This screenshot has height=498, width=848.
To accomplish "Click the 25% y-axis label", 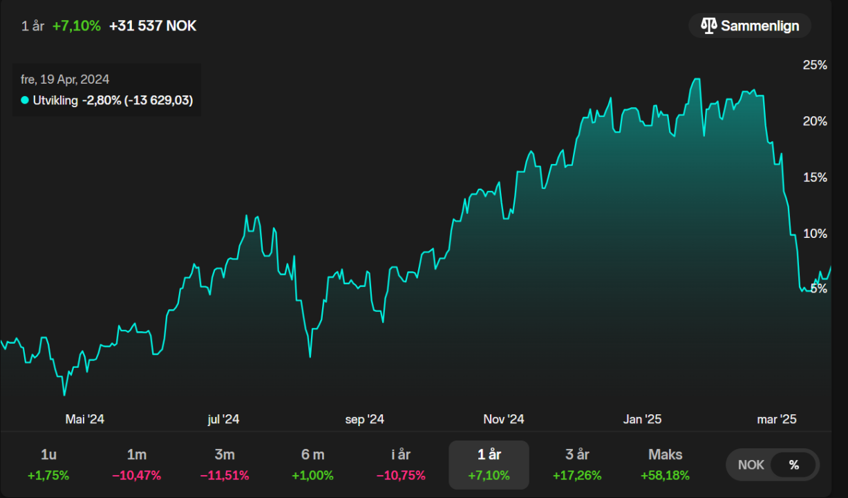I will point(815,65).
